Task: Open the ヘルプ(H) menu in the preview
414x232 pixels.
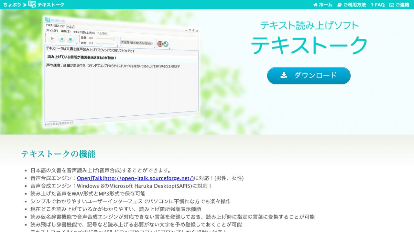Action: [x=102, y=33]
